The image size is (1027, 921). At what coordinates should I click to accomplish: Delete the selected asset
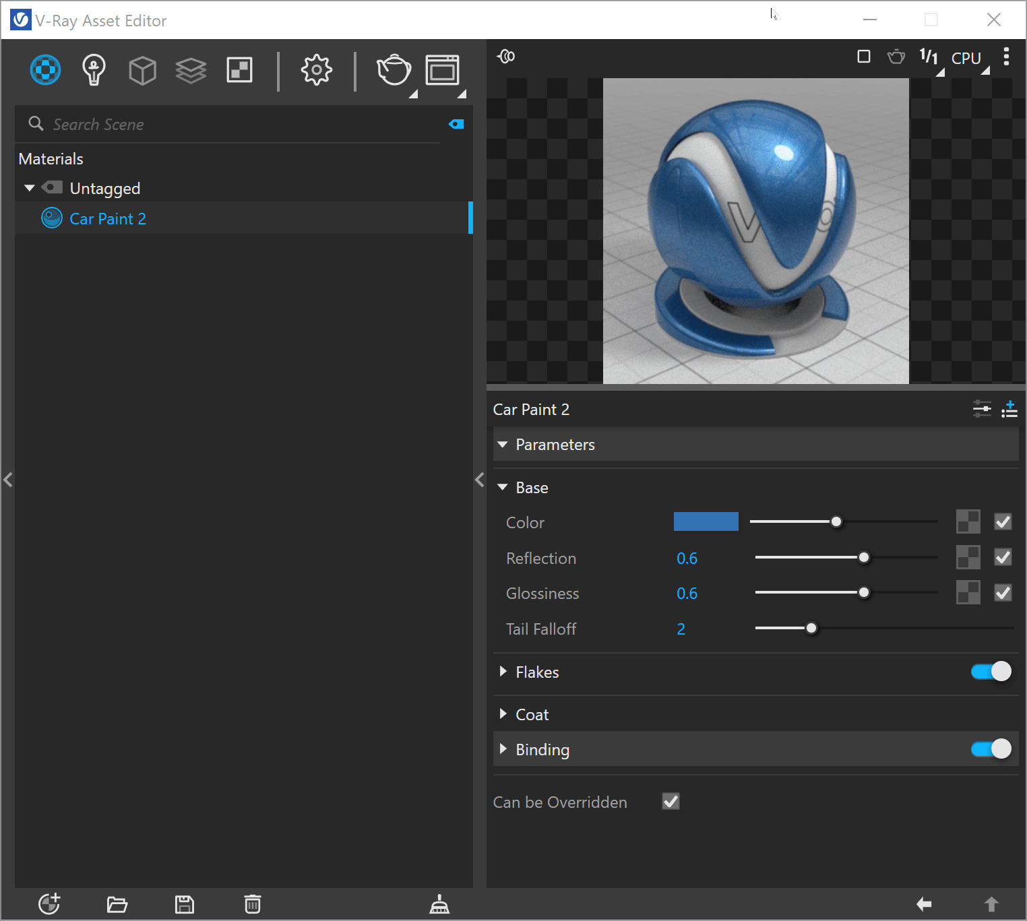(x=253, y=904)
